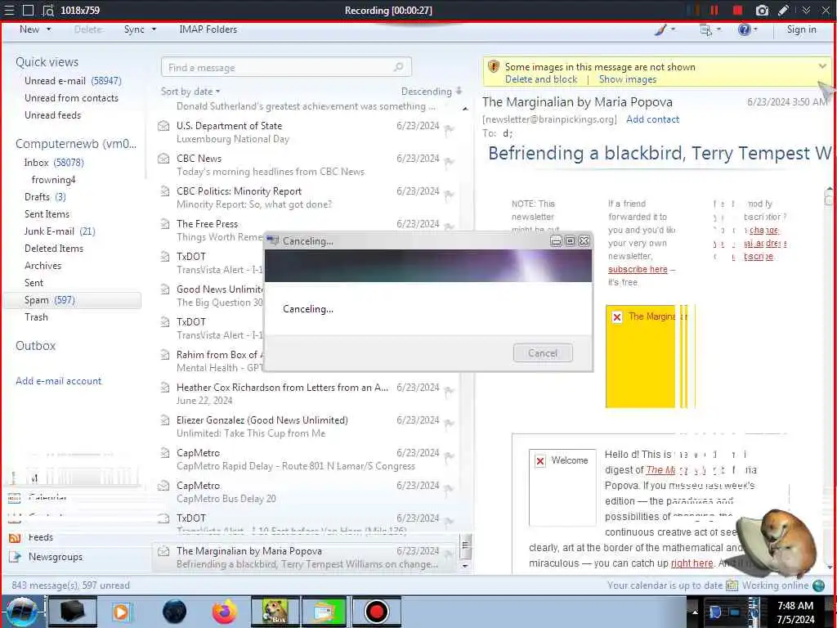The width and height of the screenshot is (837, 628).
Task: Open the pencil annotation tool
Action: [x=784, y=10]
